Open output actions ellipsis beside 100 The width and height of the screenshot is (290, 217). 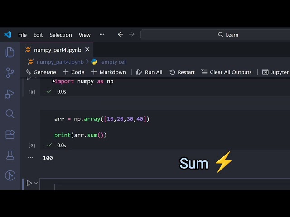click(30, 158)
